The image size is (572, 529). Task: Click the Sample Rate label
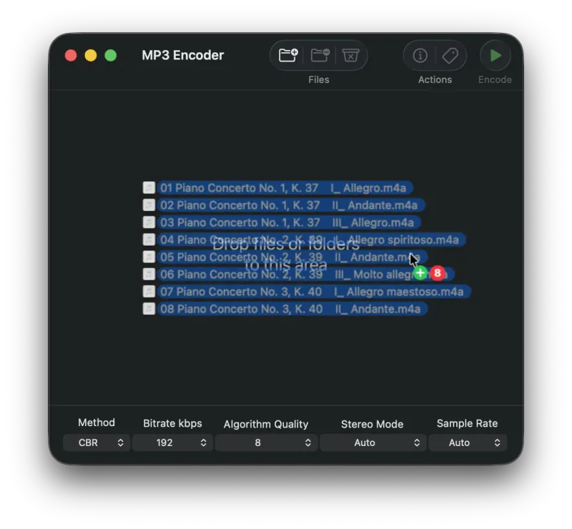[468, 423]
